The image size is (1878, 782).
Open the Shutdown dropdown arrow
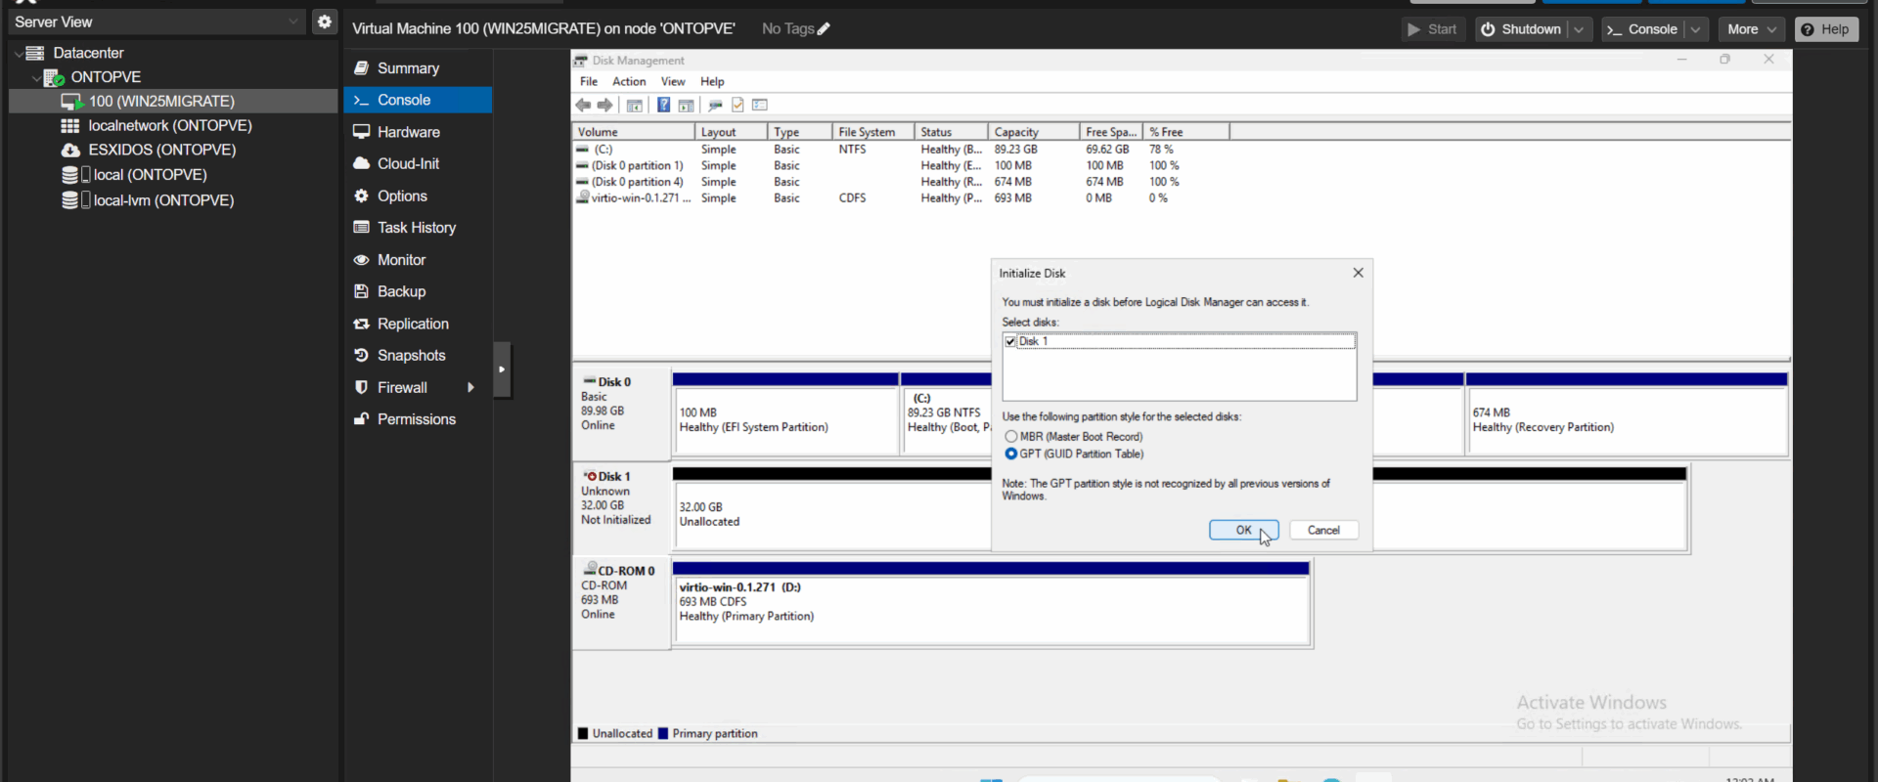[x=1579, y=29]
